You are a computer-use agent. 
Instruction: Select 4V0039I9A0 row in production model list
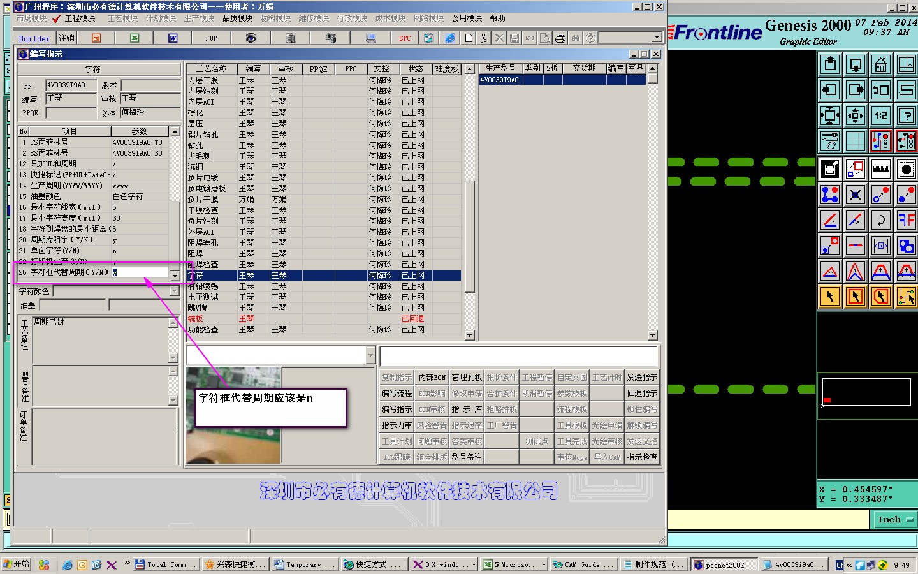coord(563,80)
